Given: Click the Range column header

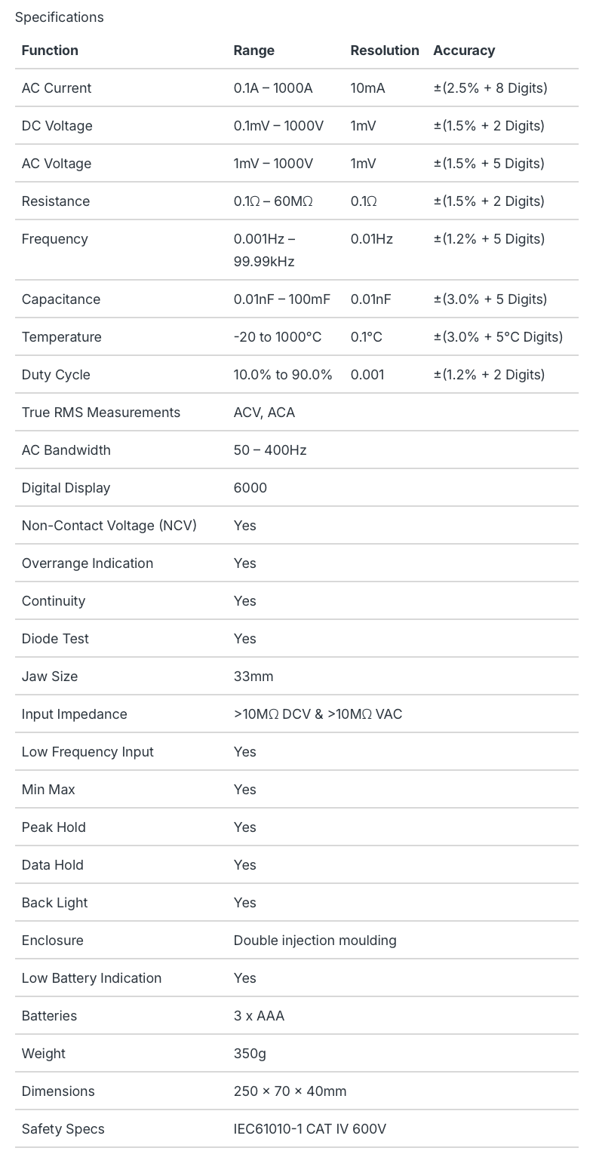Looking at the screenshot, I should (254, 51).
